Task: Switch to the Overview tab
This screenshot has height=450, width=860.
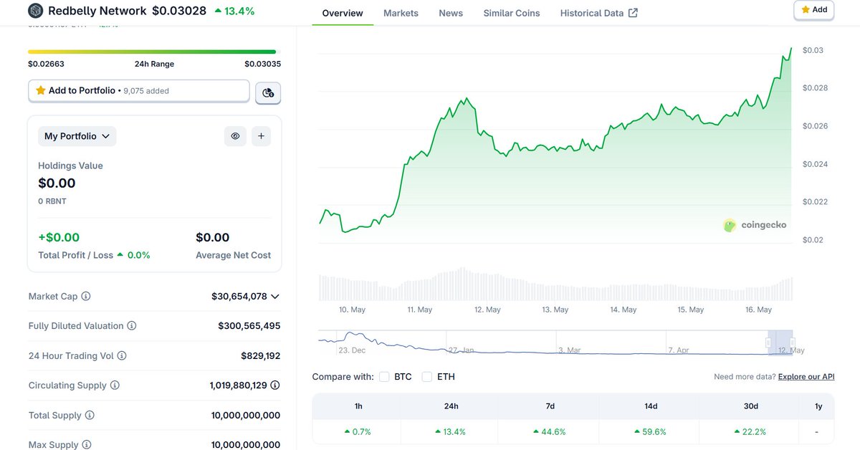Action: click(x=343, y=13)
